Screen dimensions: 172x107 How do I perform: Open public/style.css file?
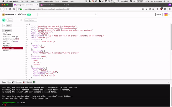pos(10,41)
